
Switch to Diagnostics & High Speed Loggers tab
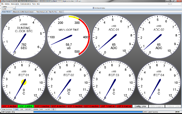pos(24,12)
